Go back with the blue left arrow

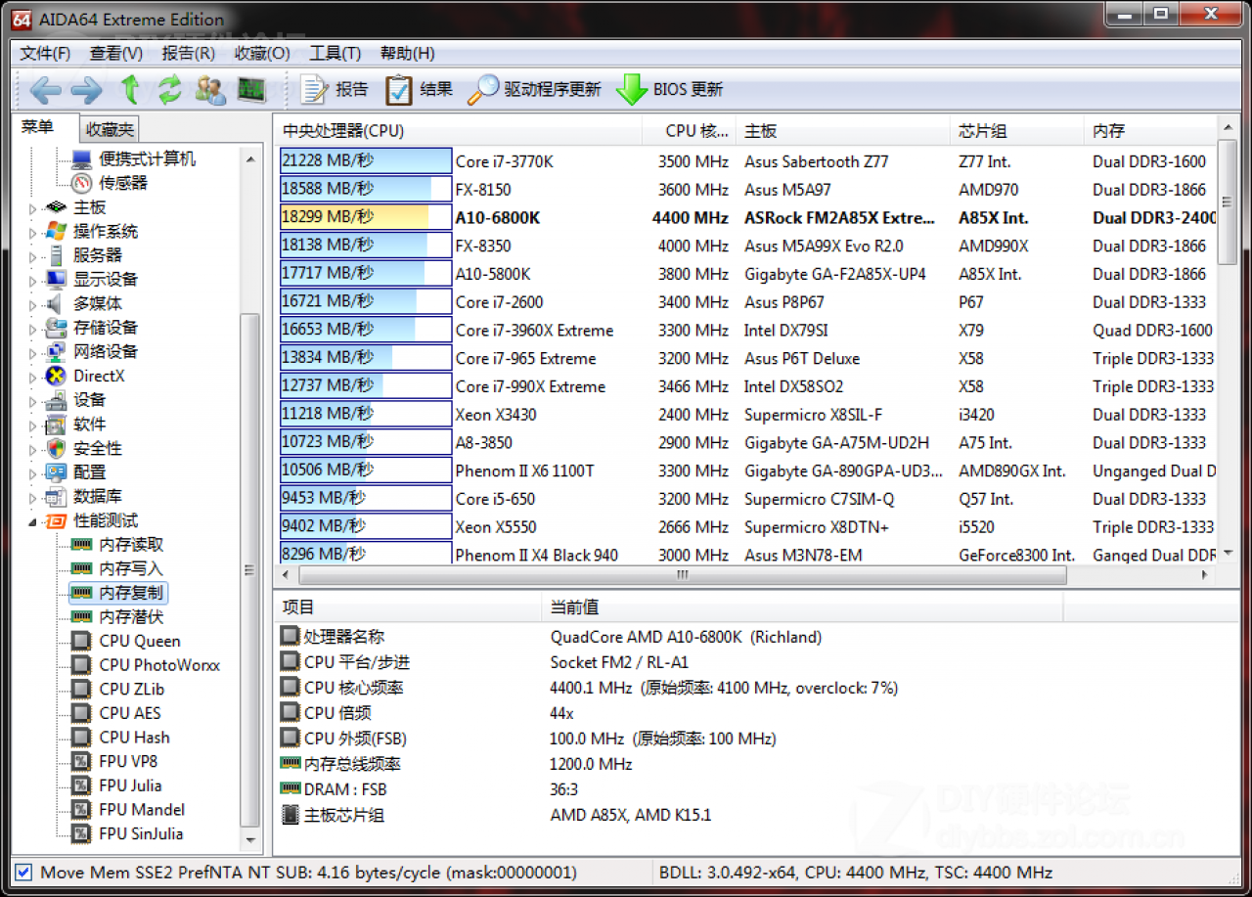coord(44,90)
